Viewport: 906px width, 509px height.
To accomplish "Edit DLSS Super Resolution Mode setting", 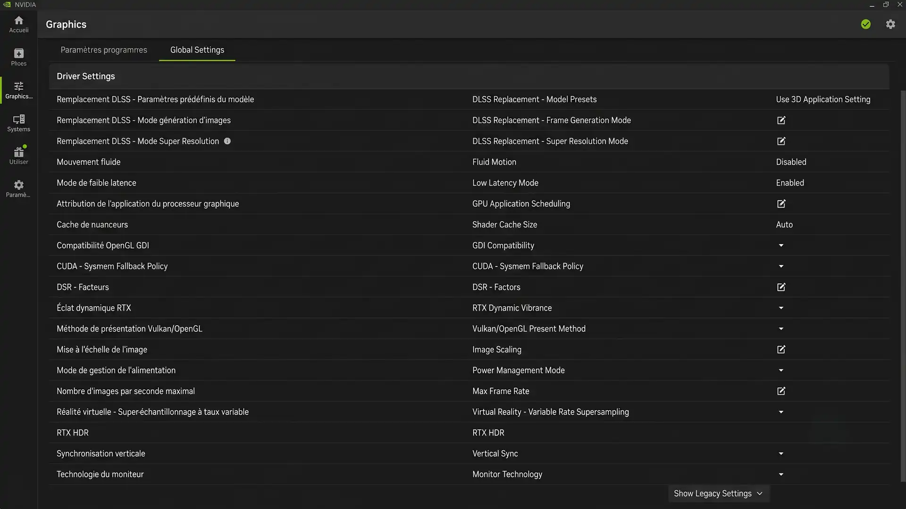I will [781, 141].
